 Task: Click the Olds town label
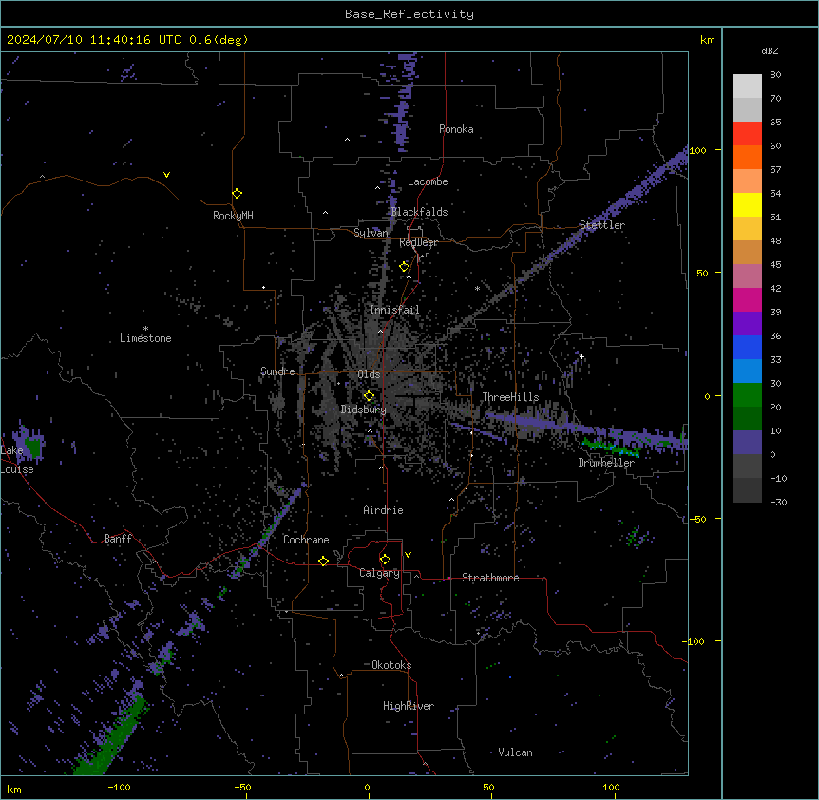[x=369, y=374]
